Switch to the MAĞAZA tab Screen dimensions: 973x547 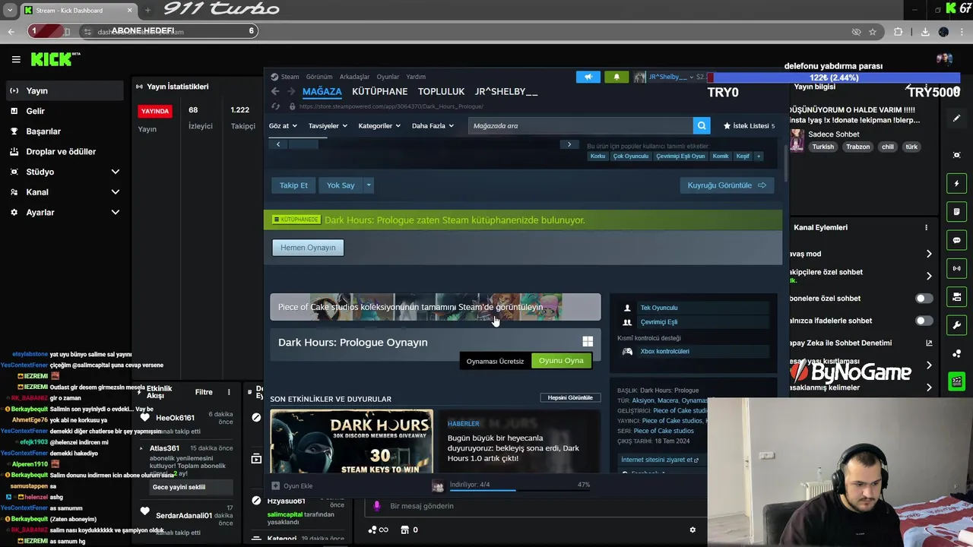tap(322, 91)
